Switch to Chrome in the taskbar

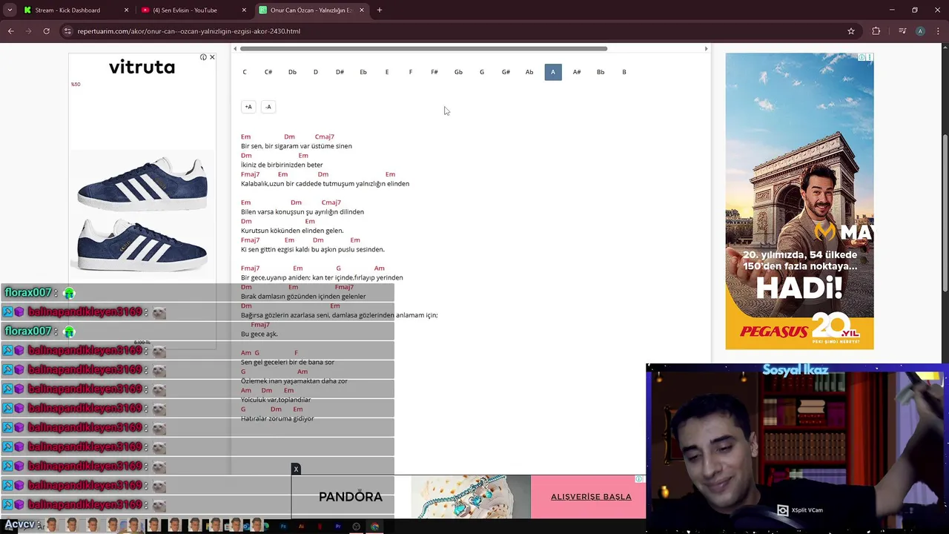click(375, 527)
